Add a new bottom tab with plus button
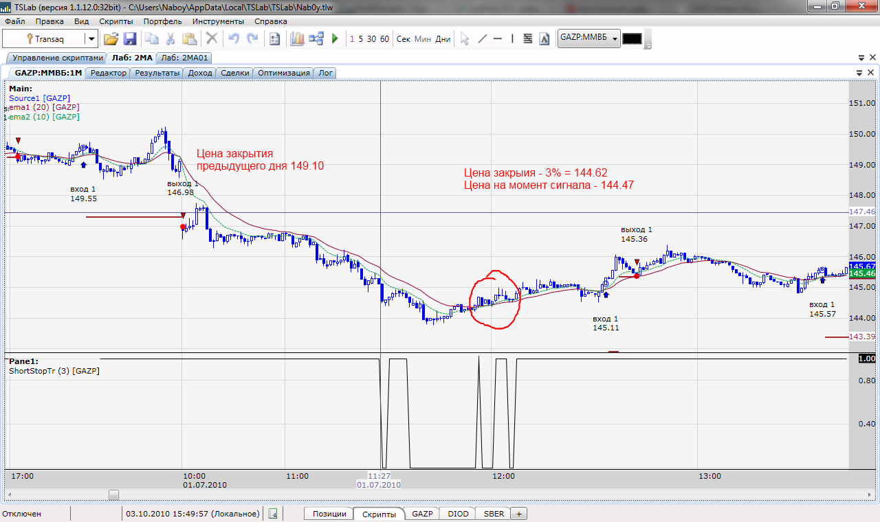The height and width of the screenshot is (522, 880). coord(519,514)
